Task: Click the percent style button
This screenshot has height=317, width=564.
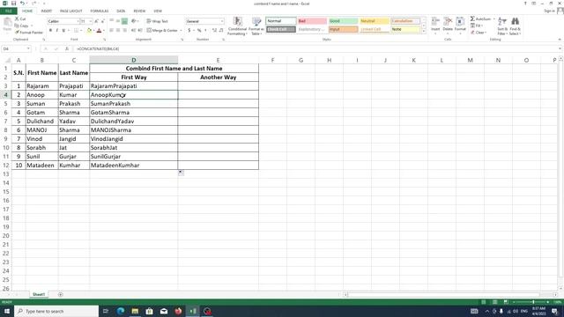Action: coord(199,31)
